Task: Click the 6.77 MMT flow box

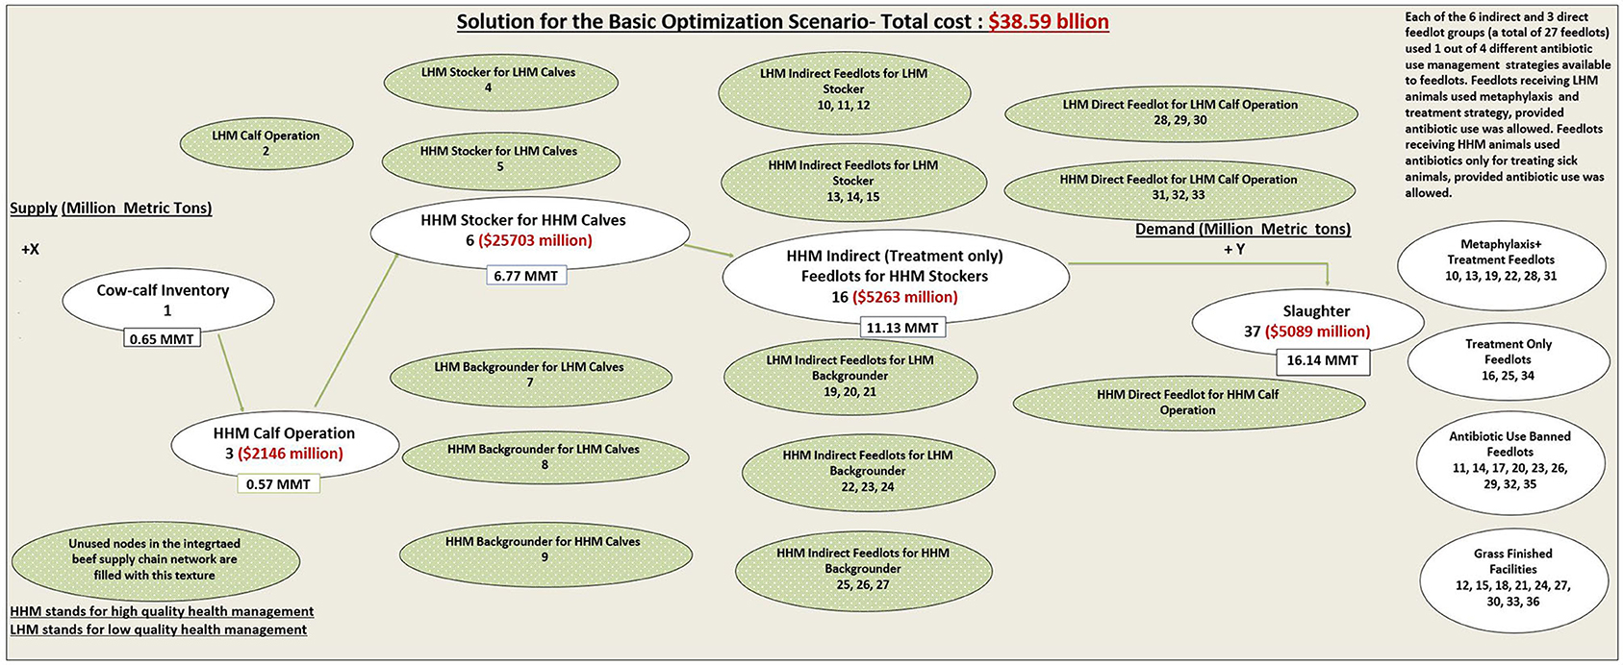Action: coord(524,276)
